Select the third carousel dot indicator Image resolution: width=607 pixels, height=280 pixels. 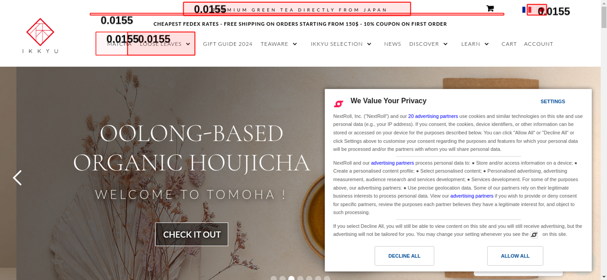[x=291, y=278]
